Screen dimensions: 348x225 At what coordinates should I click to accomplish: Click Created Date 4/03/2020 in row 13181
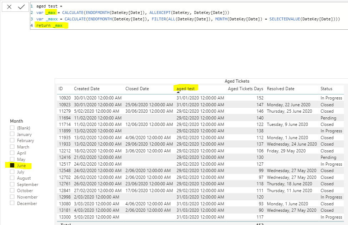96,210
